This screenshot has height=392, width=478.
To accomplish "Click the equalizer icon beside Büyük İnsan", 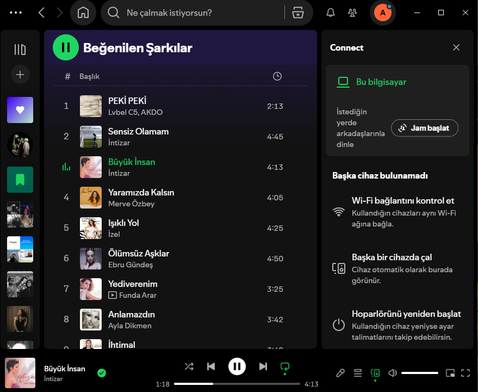I will point(66,167).
